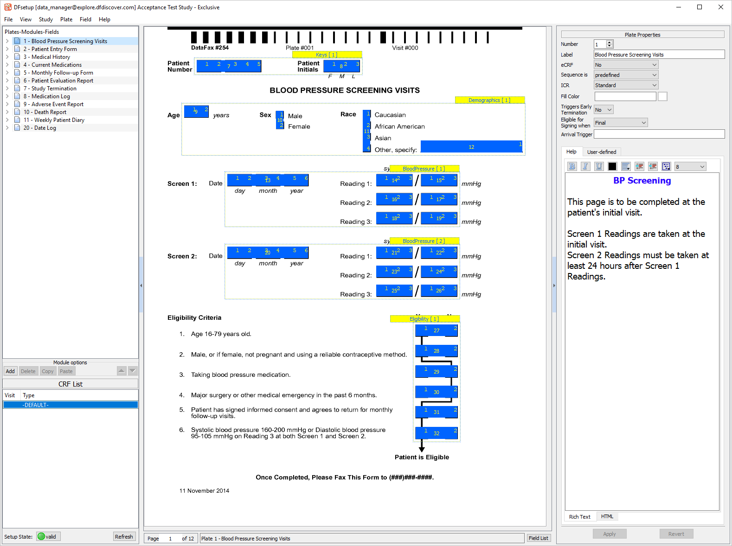Image resolution: width=732 pixels, height=546 pixels.
Task: Expand the Patient Entry Form tree node
Action: coord(7,49)
